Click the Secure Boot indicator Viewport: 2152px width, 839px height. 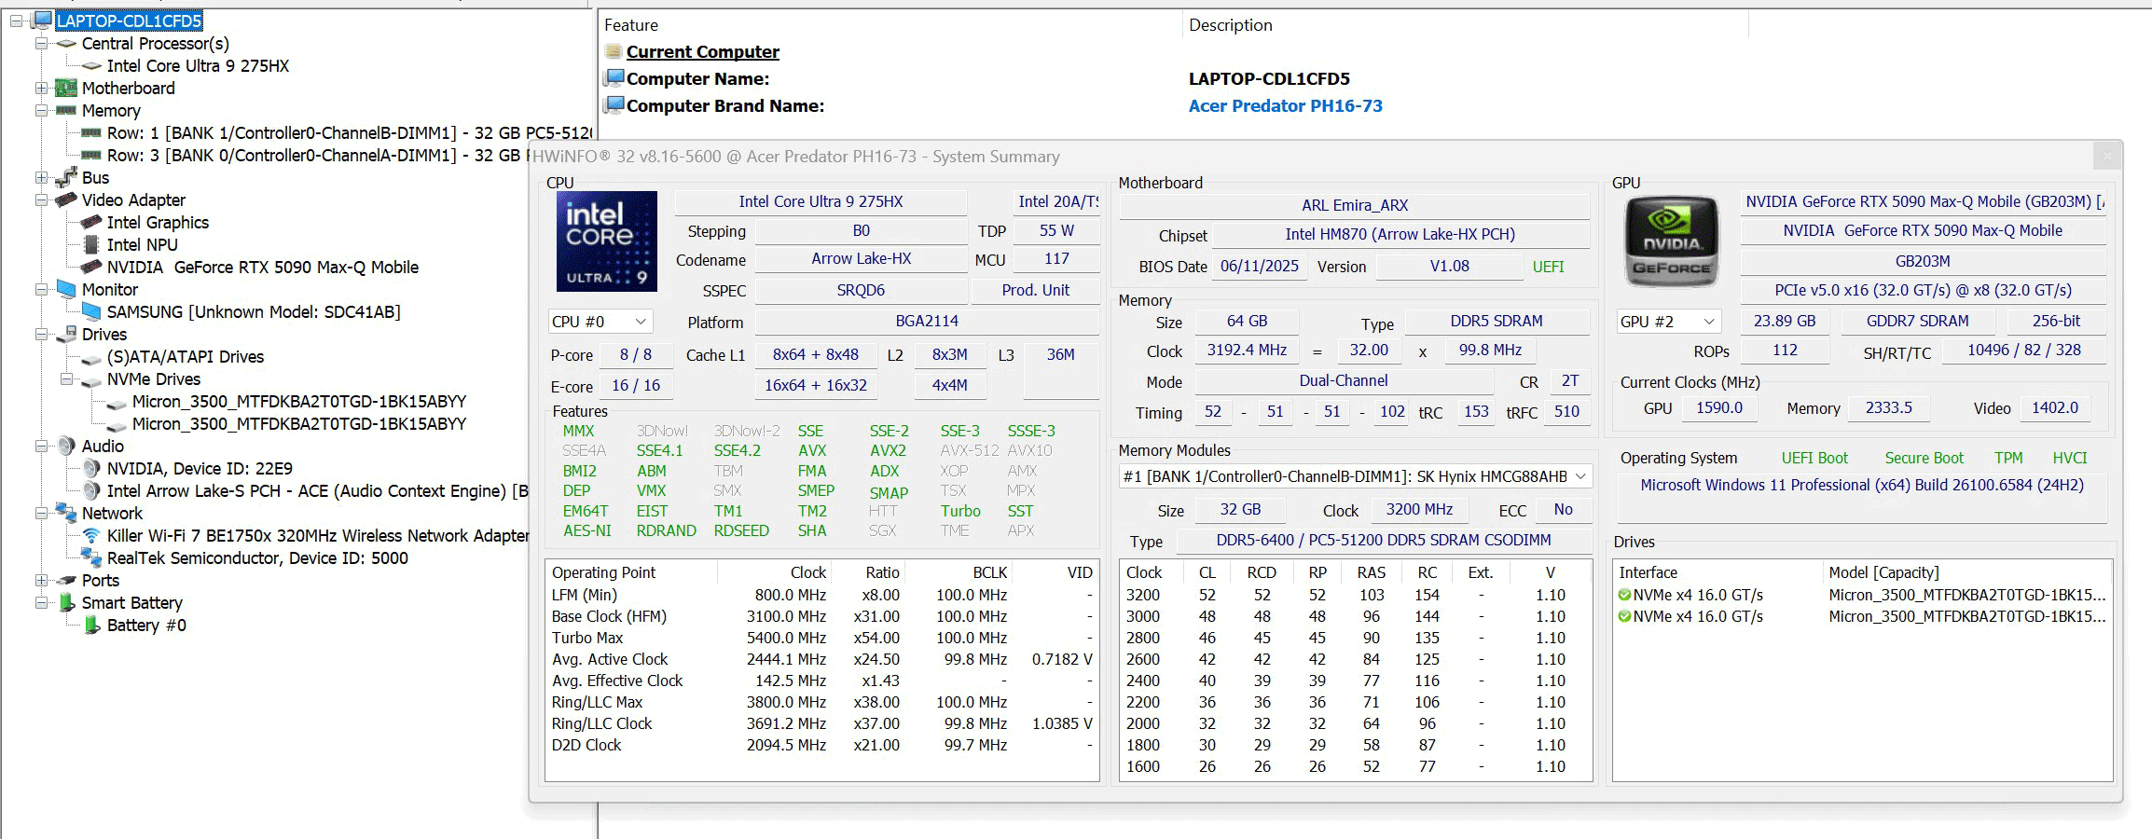click(1924, 458)
